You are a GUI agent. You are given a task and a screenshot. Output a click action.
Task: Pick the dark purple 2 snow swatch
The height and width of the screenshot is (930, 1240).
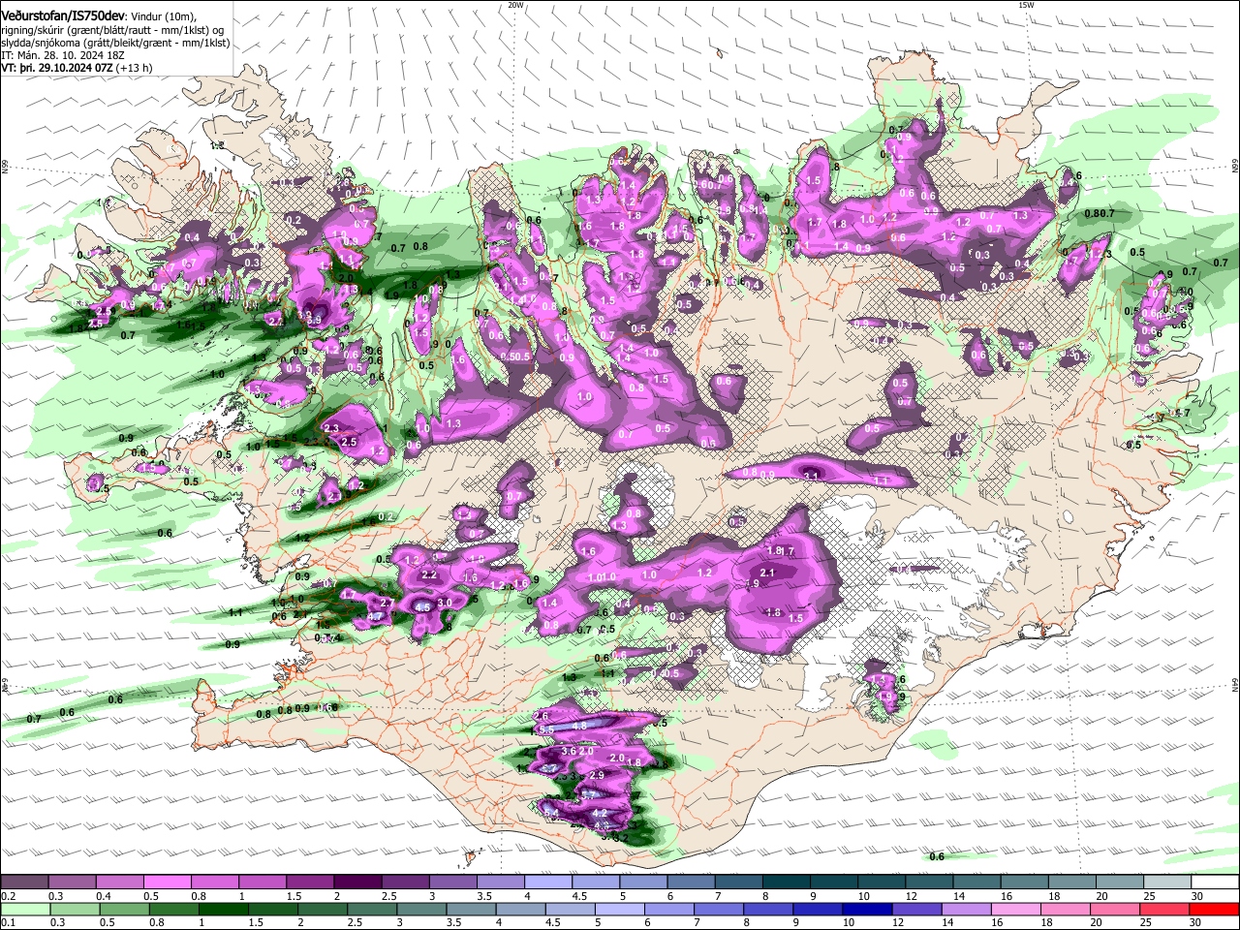click(x=357, y=883)
